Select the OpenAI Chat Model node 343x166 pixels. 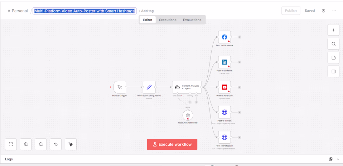(x=188, y=116)
